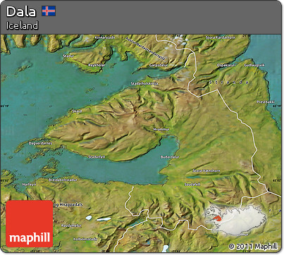Click the Gudlaugsvik place label
Image resolution: width=284 pixels, height=255 pixels.
click(x=254, y=65)
